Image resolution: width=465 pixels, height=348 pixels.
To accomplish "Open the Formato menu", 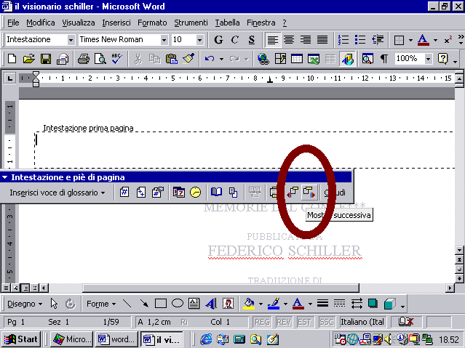I will (x=152, y=23).
